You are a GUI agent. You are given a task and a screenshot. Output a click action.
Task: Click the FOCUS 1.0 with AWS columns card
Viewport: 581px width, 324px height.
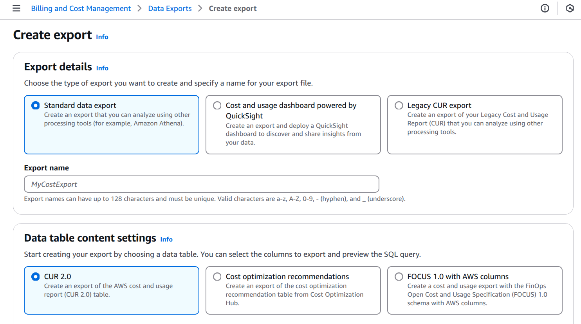(475, 290)
